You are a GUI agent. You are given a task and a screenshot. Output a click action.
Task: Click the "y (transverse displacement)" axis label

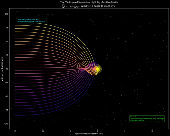[2, 69]
